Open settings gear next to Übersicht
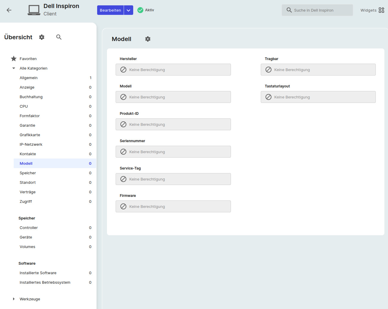Screen dimensions: 388x309 point(42,37)
